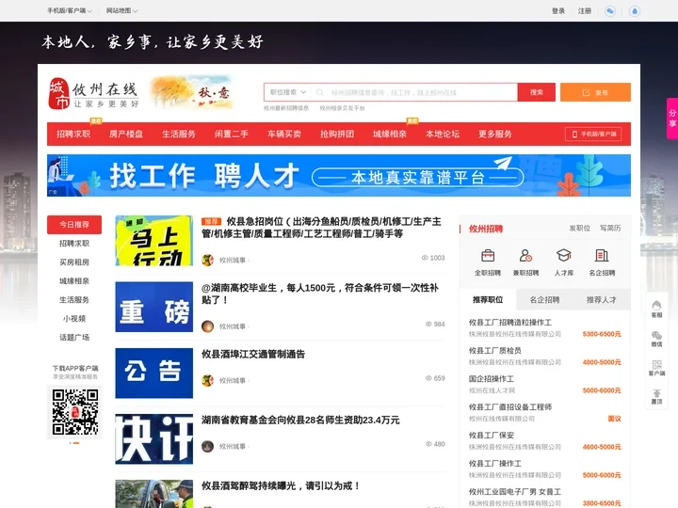Click the 重磅 post thumbnail
The height and width of the screenshot is (508, 678).
click(x=153, y=307)
